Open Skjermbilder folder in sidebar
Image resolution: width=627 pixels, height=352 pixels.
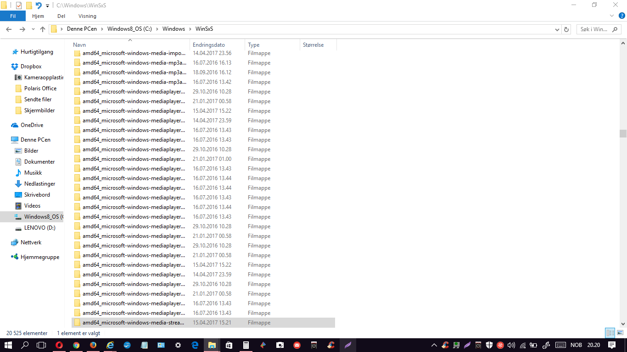pyautogui.click(x=35, y=110)
